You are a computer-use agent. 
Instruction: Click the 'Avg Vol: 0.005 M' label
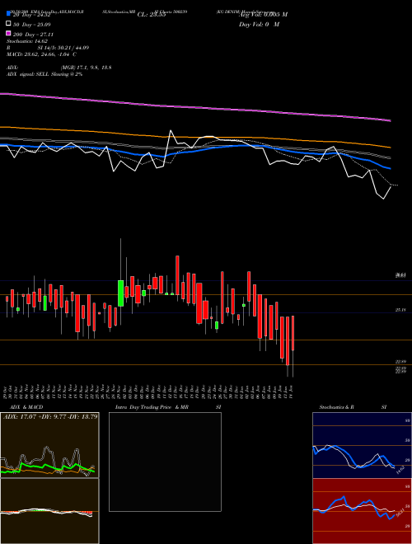point(263,15)
